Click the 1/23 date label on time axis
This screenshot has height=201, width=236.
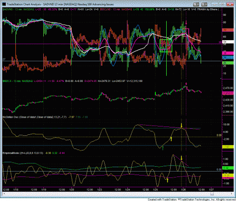(99, 190)
